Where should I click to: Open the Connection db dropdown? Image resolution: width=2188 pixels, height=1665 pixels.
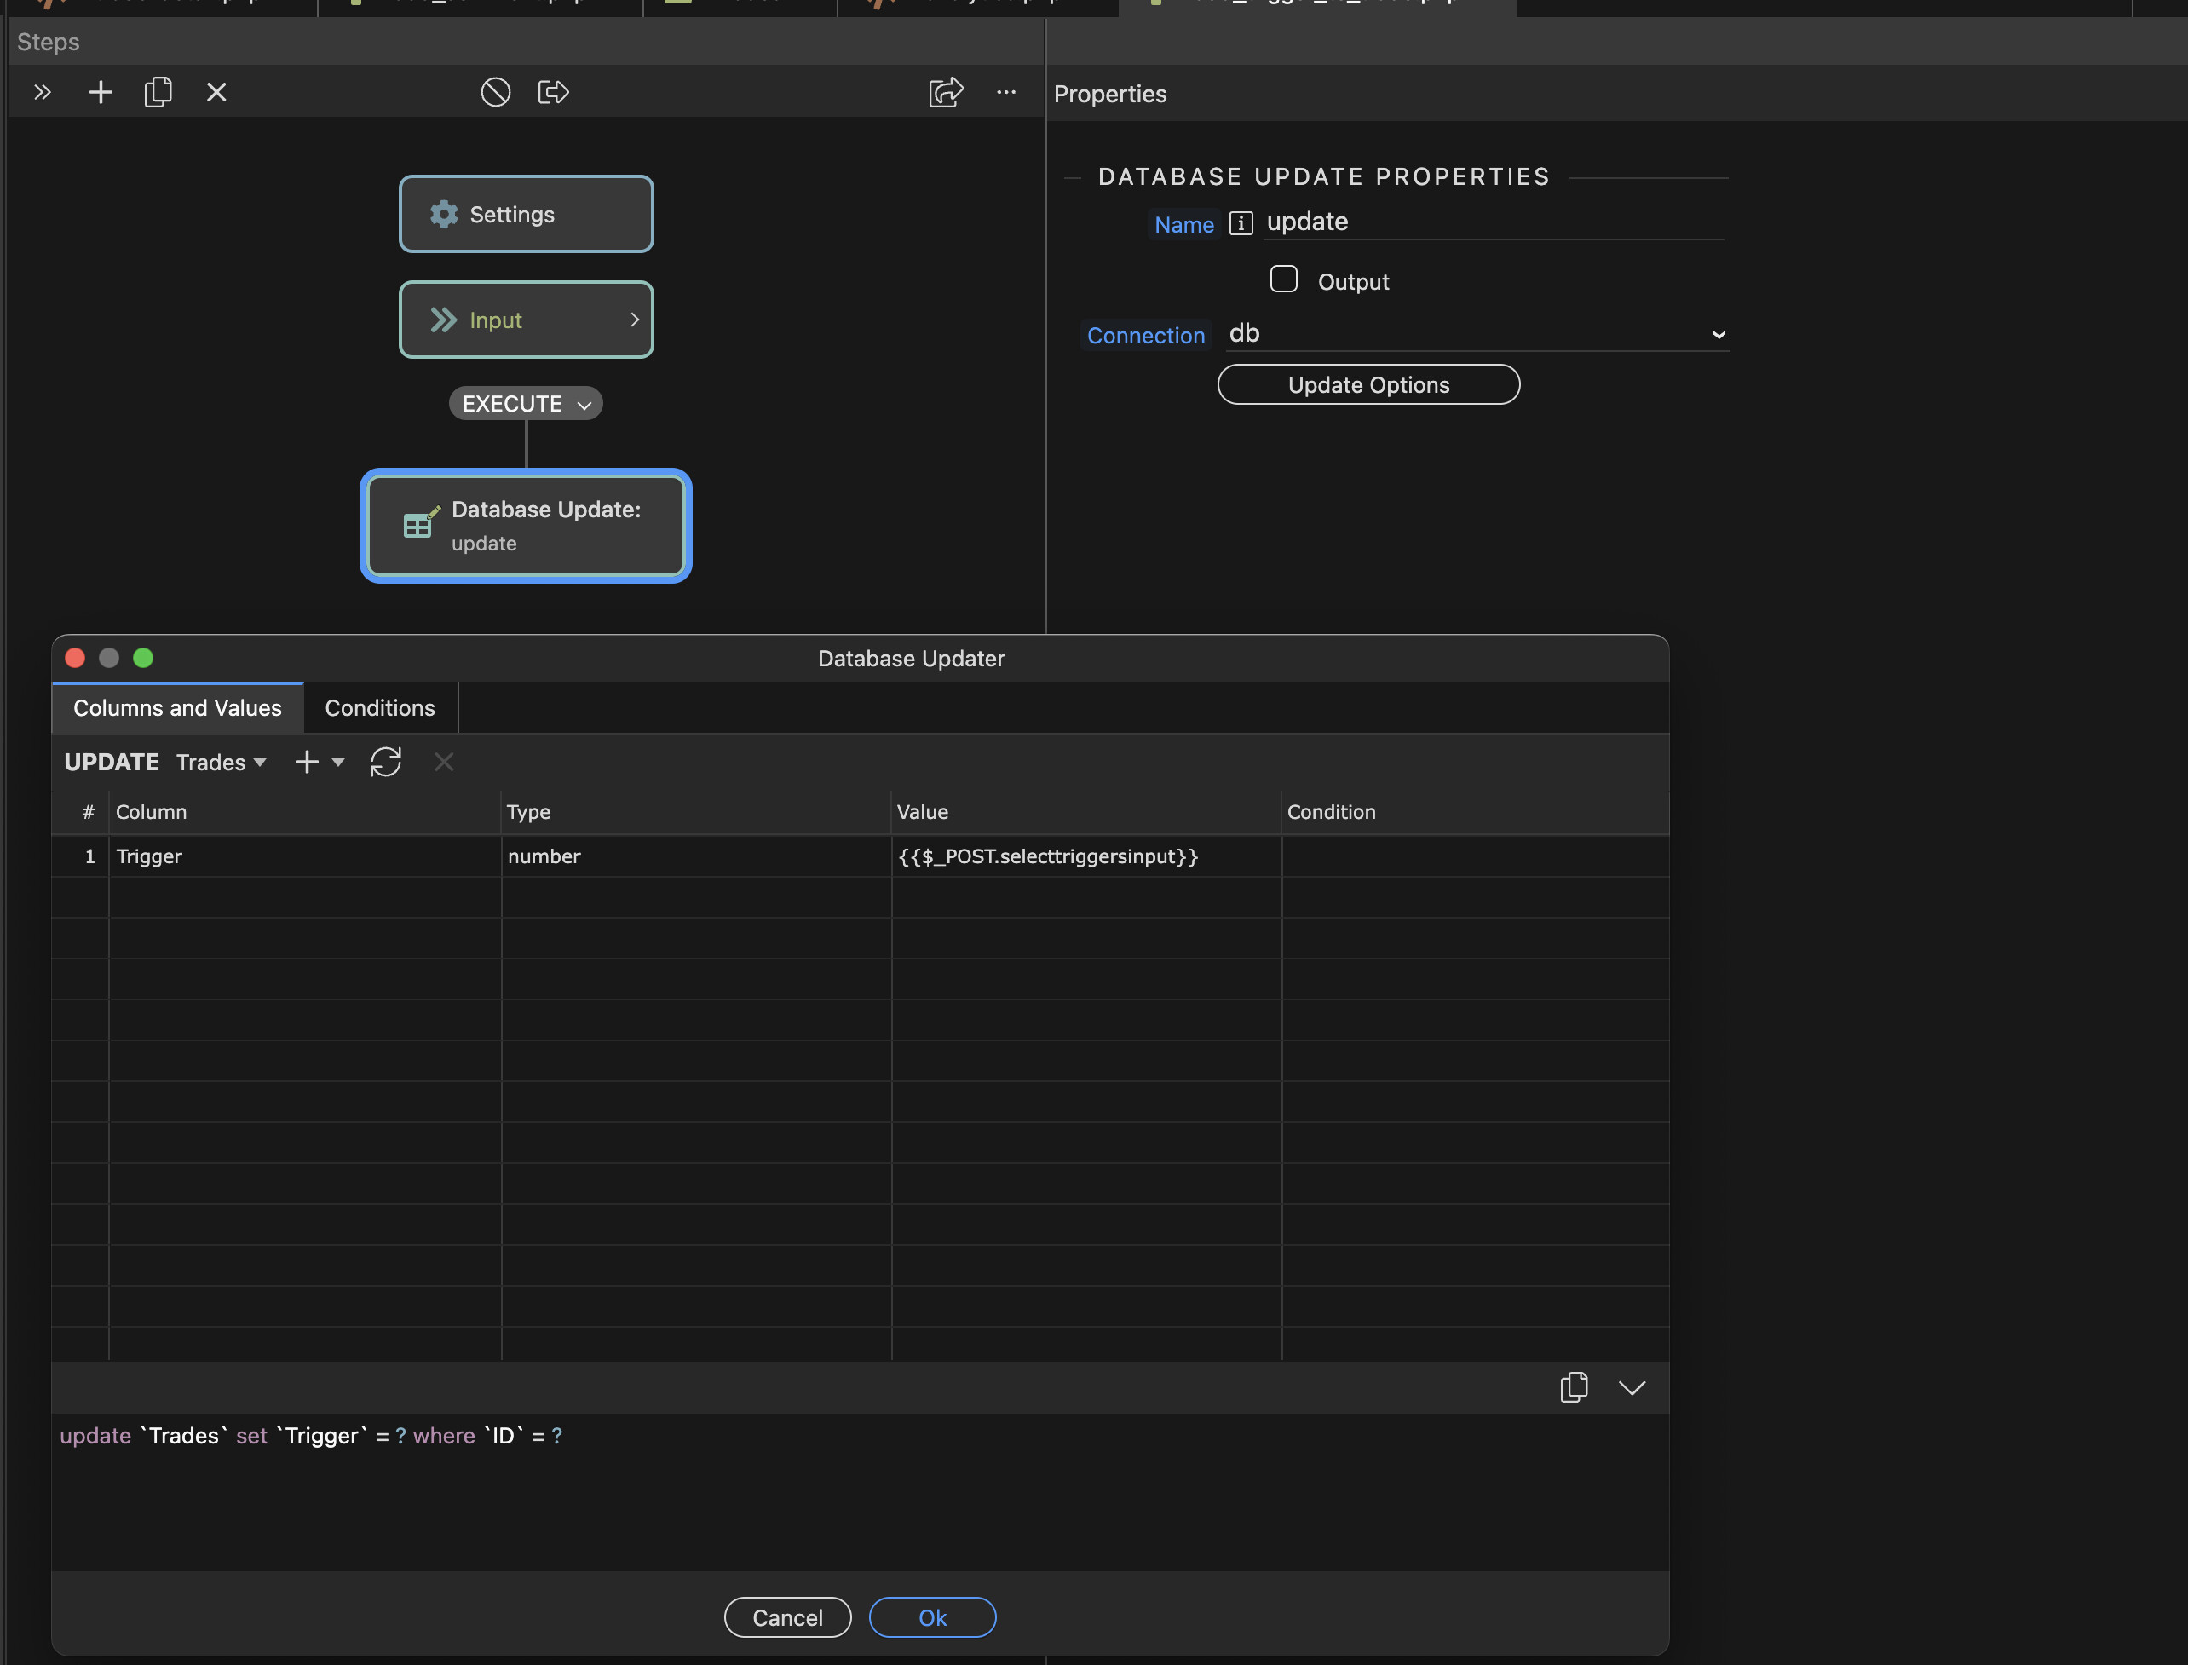pyautogui.click(x=1477, y=334)
